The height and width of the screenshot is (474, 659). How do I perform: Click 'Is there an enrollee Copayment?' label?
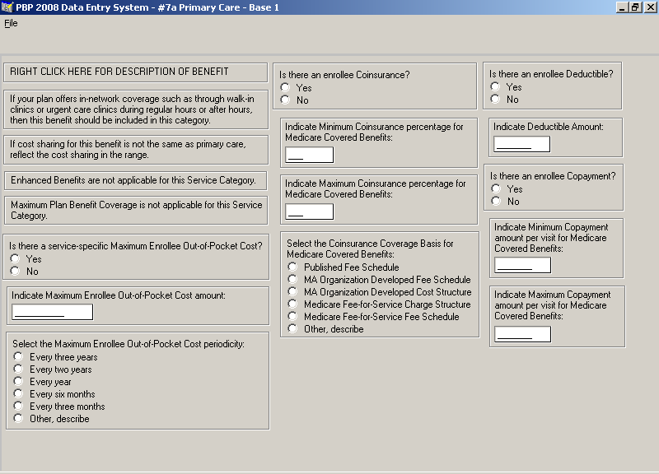pyautogui.click(x=553, y=176)
